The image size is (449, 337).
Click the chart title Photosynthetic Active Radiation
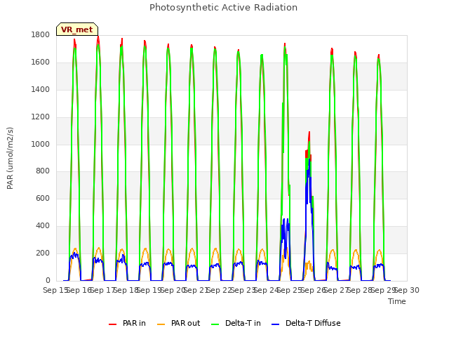(x=223, y=8)
